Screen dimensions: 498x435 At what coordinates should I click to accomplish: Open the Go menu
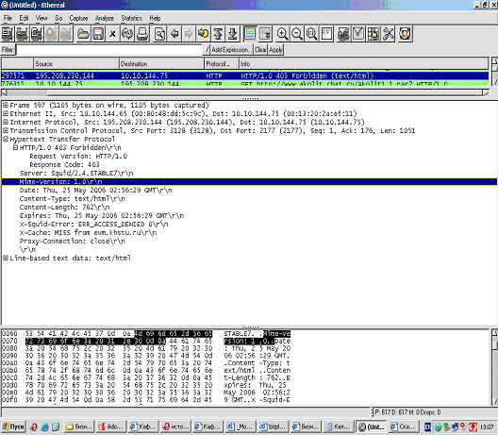58,19
